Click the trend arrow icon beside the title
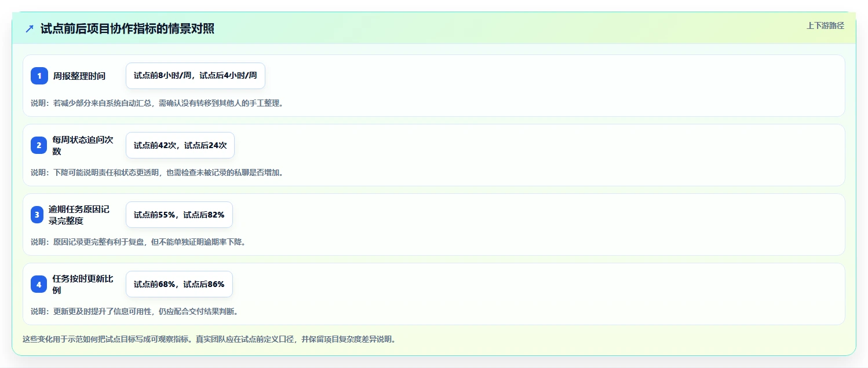This screenshot has height=368, width=868. [30, 28]
